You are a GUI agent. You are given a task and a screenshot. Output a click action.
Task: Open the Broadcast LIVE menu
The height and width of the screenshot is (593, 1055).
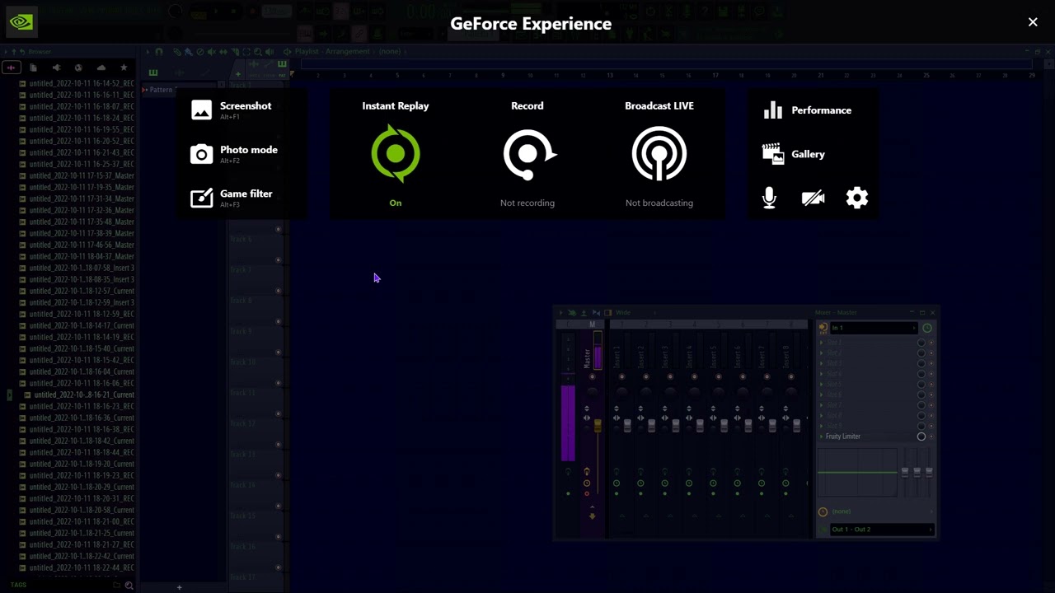tap(659, 153)
